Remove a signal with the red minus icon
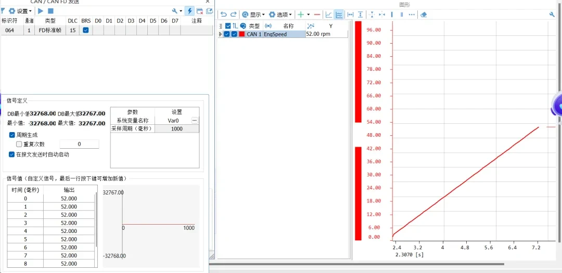562x273 pixels. click(317, 15)
